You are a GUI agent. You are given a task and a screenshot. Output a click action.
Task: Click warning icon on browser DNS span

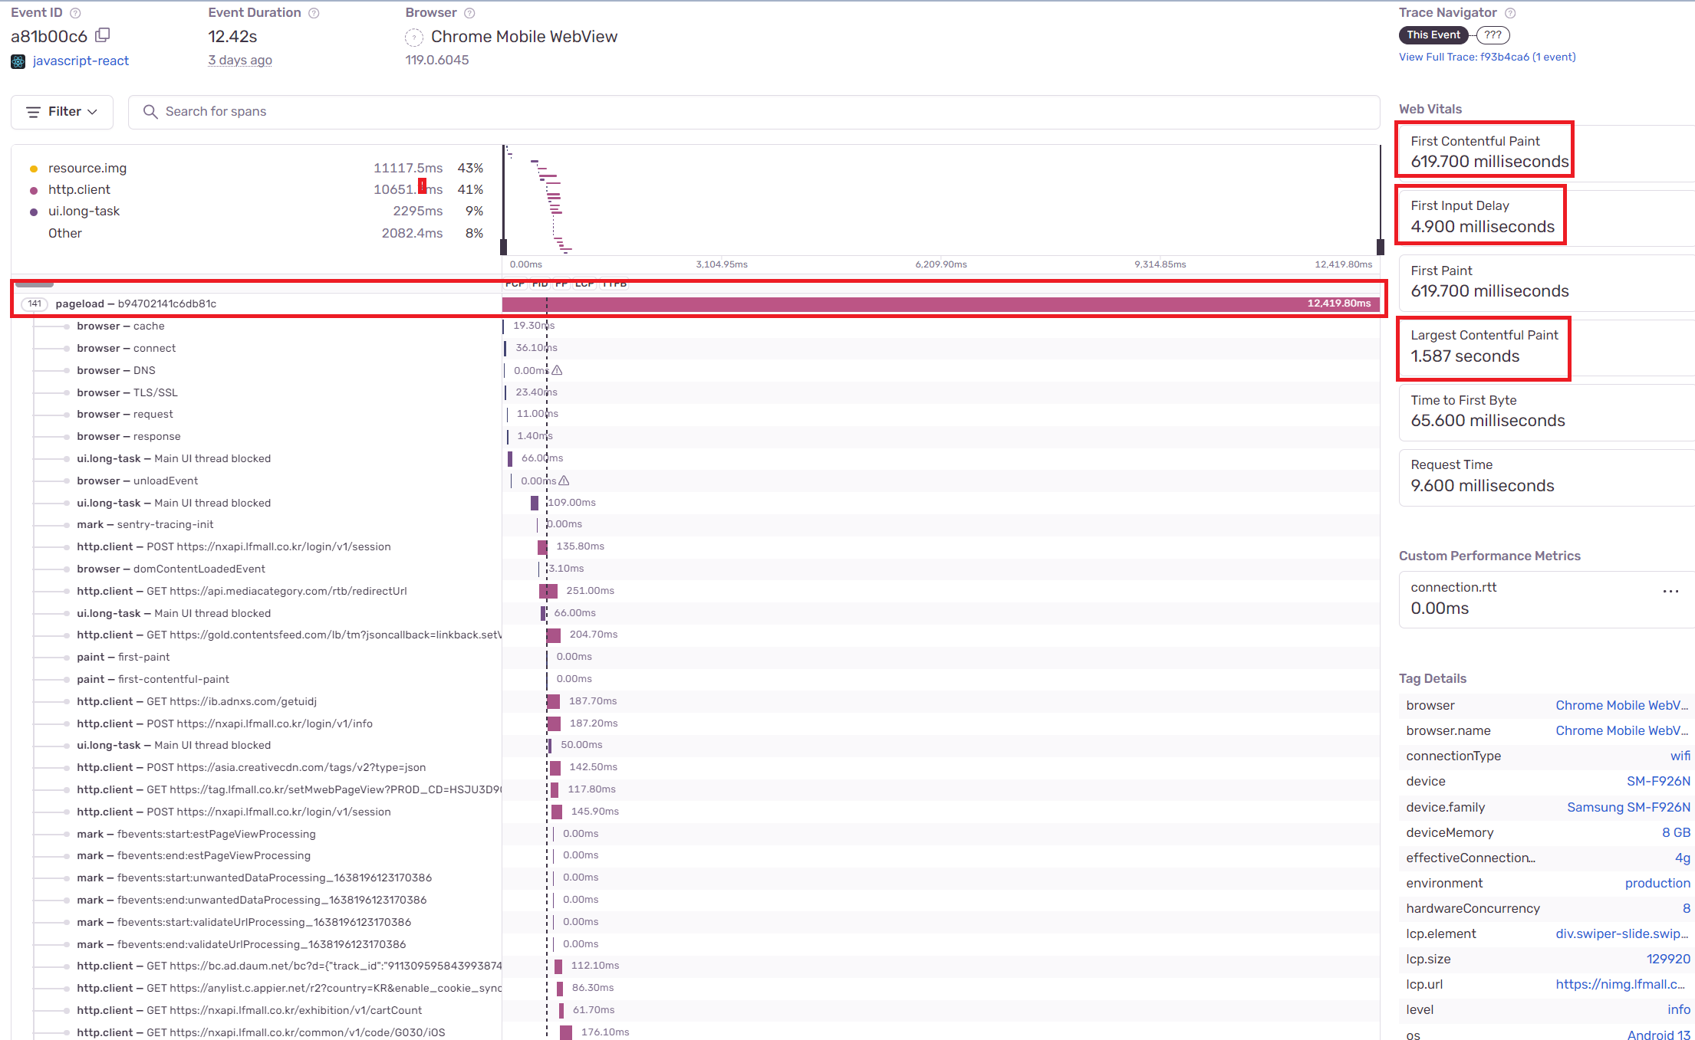(558, 370)
